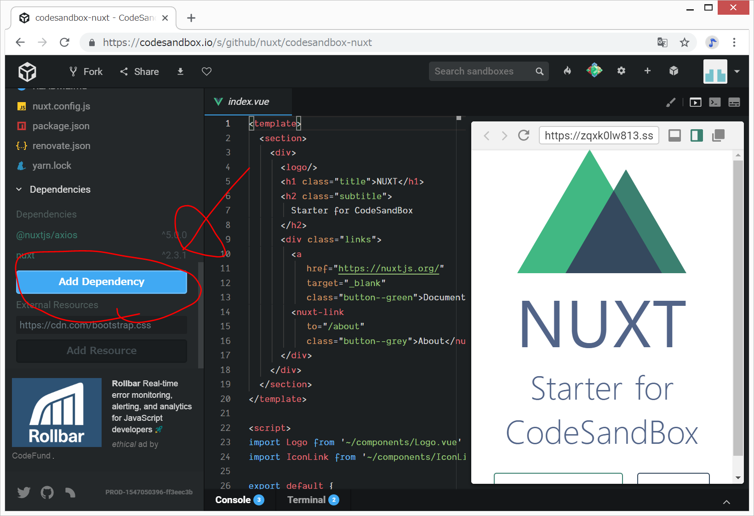Toggle the terminal panel icon

pos(714,102)
